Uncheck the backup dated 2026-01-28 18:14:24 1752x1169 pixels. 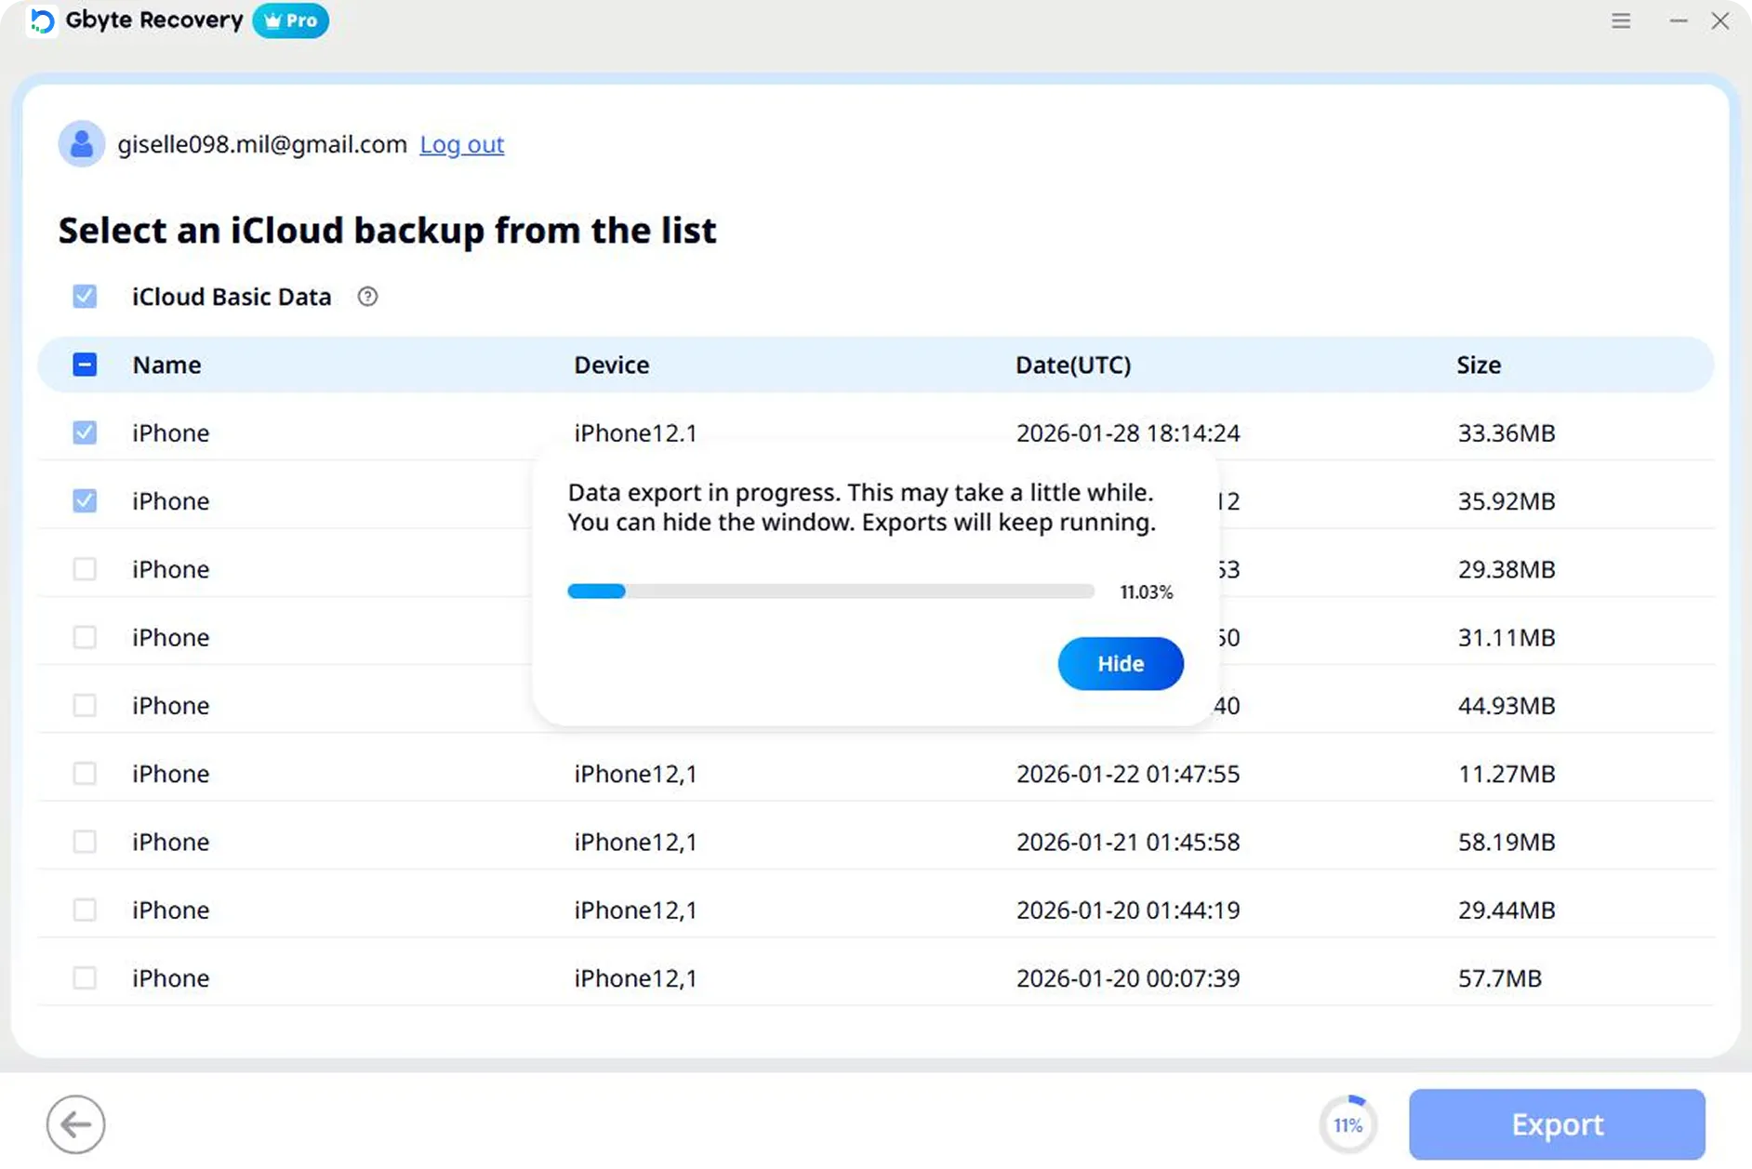pyautogui.click(x=85, y=432)
